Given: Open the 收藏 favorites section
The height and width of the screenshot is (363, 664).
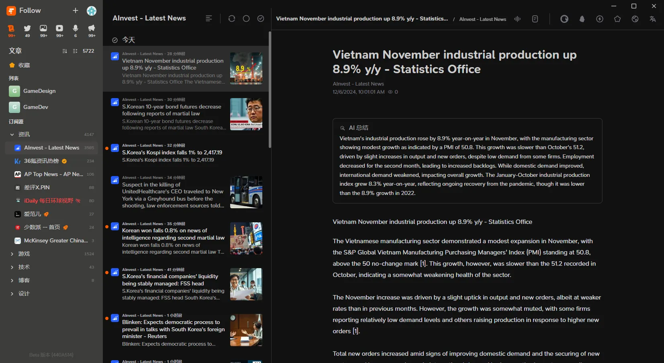Looking at the screenshot, I should click(x=24, y=65).
